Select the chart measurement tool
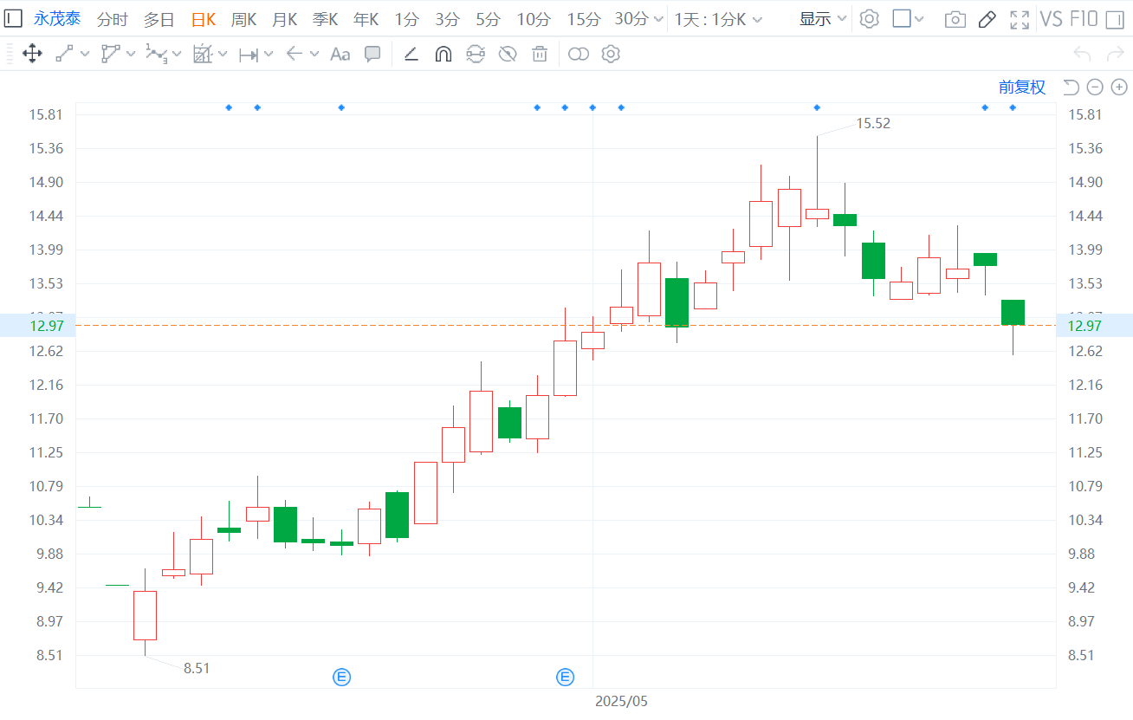 coord(203,54)
